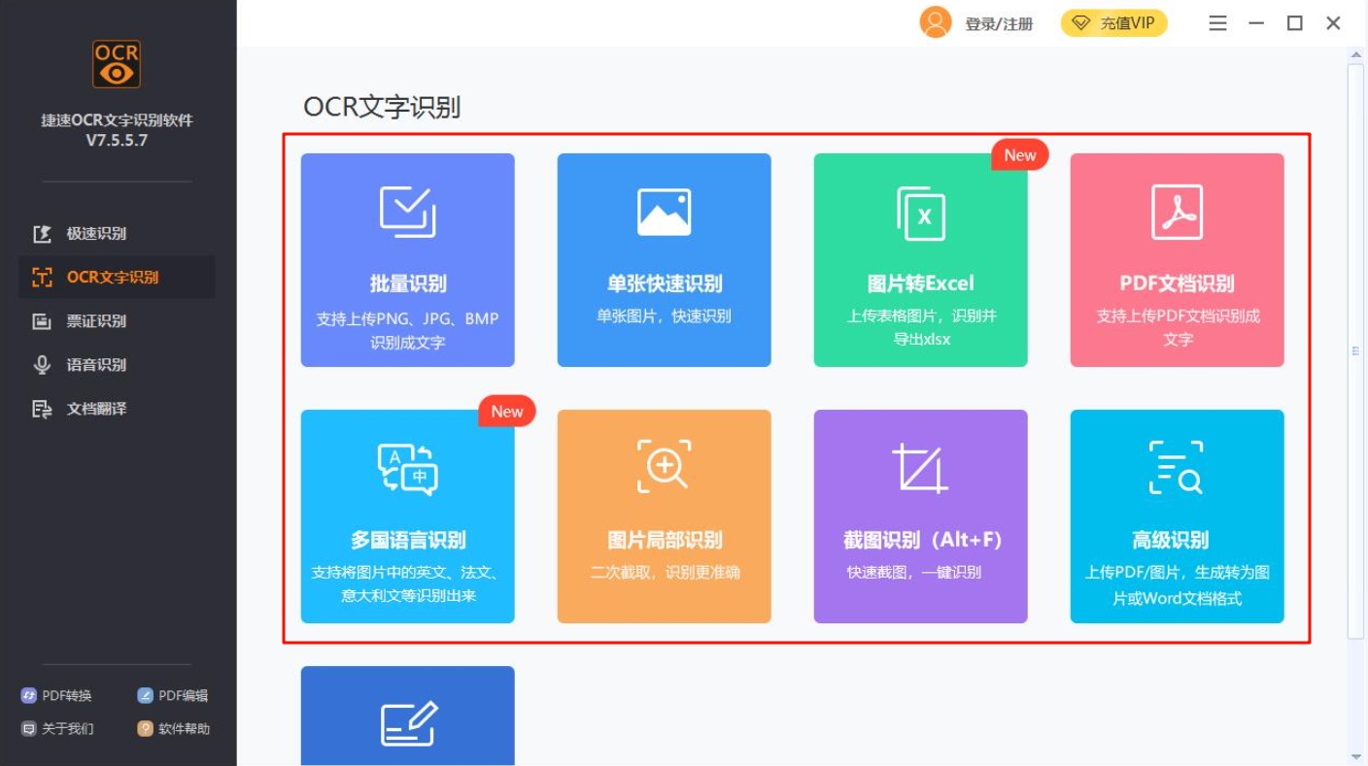Open 语音识别 in the sidebar
The width and height of the screenshot is (1368, 766).
[95, 365]
